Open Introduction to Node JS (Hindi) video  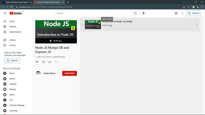point(117,21)
